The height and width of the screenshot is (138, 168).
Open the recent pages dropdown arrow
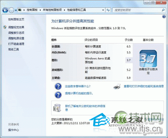click(x=16, y=10)
